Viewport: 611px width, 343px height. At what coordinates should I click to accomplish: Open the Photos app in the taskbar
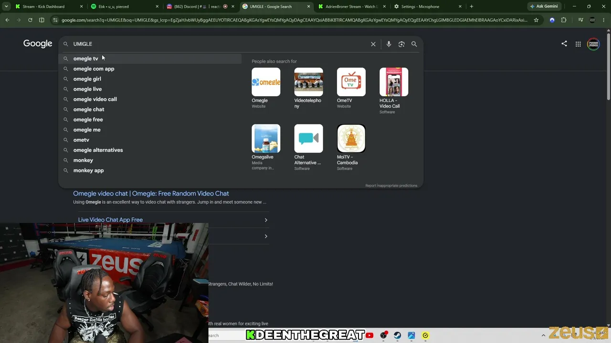pos(411,335)
